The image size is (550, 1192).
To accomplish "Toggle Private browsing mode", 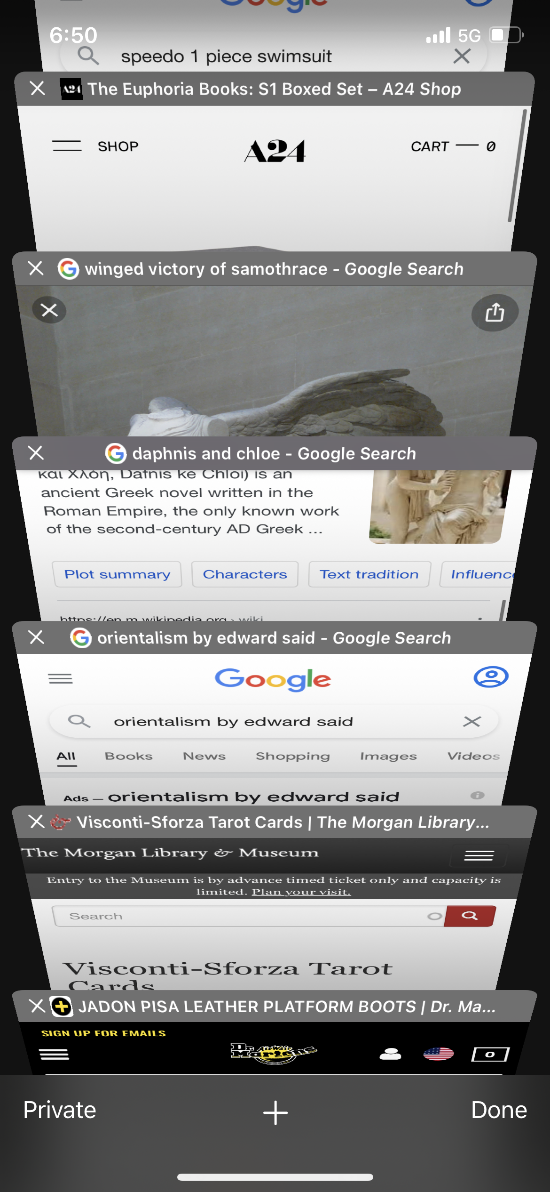I will (x=60, y=1110).
